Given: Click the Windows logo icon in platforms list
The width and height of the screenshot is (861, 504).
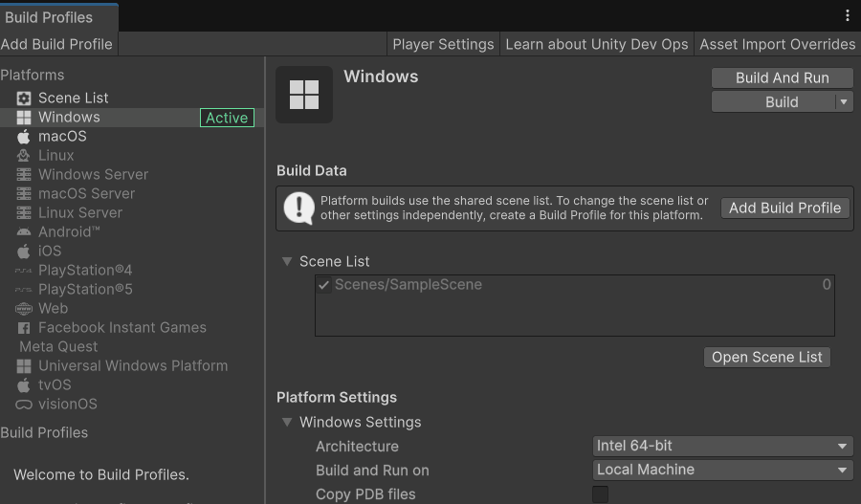Looking at the screenshot, I should pyautogui.click(x=24, y=118).
